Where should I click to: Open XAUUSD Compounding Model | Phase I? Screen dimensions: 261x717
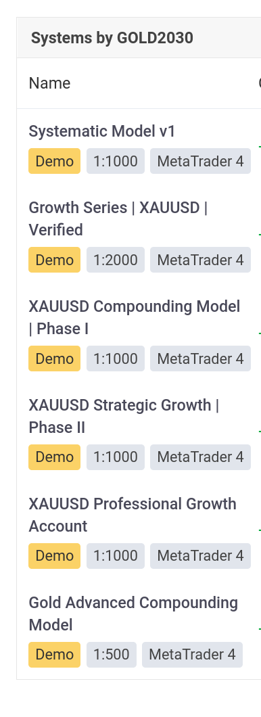[135, 317]
